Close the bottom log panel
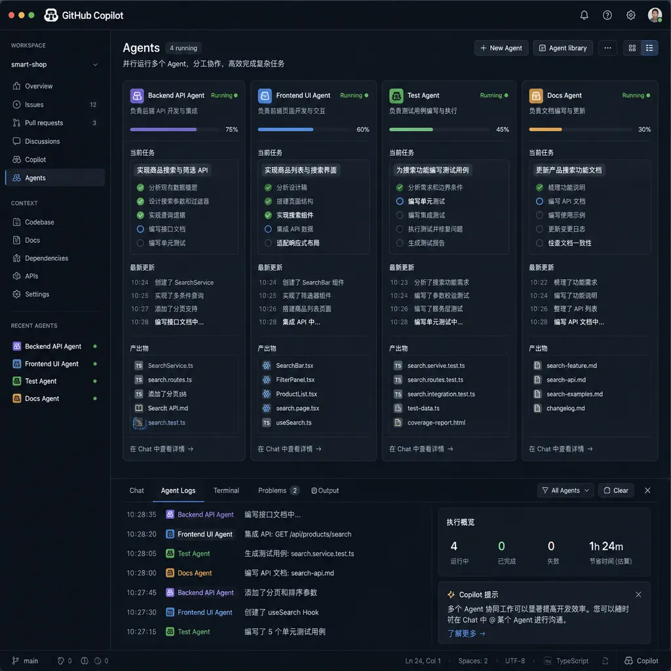671x671 pixels. pos(647,490)
